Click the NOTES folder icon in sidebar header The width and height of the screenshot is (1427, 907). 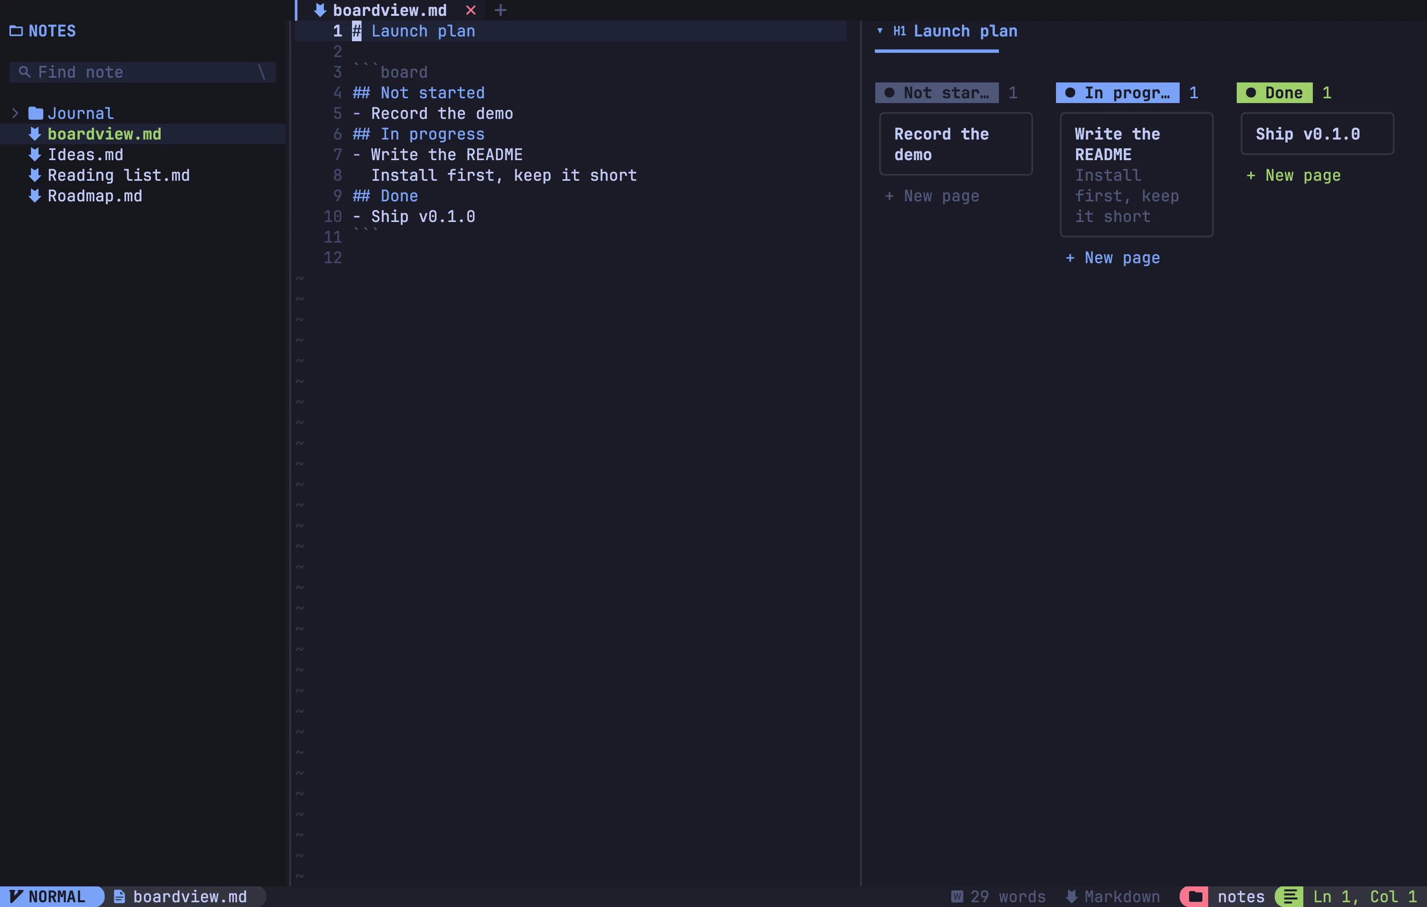pos(16,31)
